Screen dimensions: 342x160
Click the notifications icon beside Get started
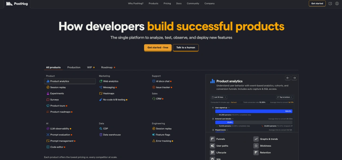pos(330,3)
